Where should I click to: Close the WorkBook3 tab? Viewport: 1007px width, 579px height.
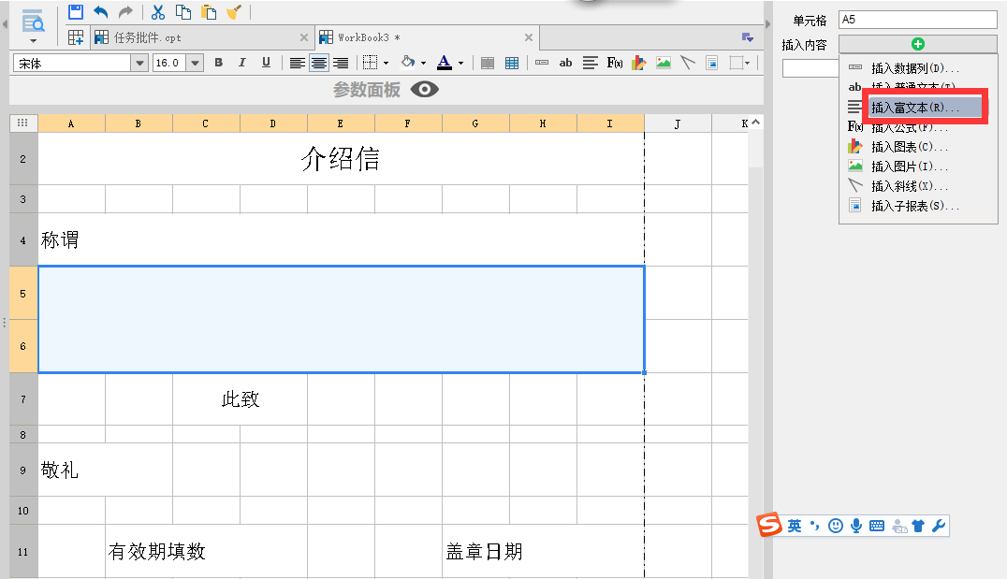[x=529, y=37]
